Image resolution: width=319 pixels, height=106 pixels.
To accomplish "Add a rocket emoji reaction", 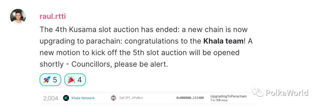I will coord(50,80).
